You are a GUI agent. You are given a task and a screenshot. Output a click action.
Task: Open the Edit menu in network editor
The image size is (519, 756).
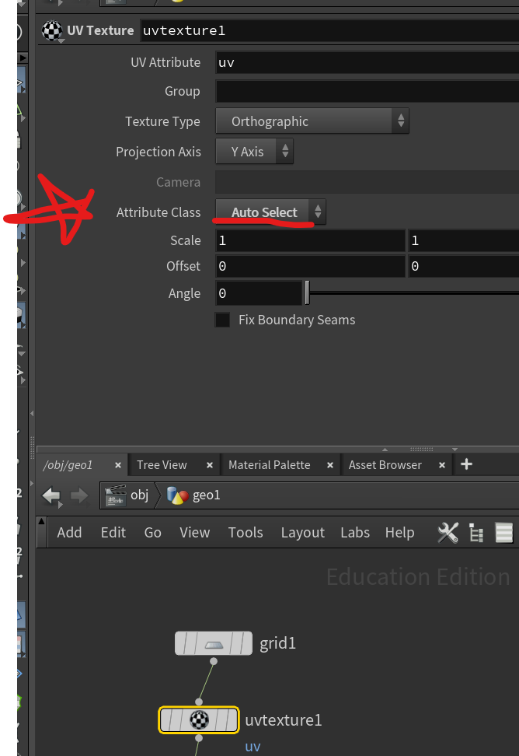(113, 533)
